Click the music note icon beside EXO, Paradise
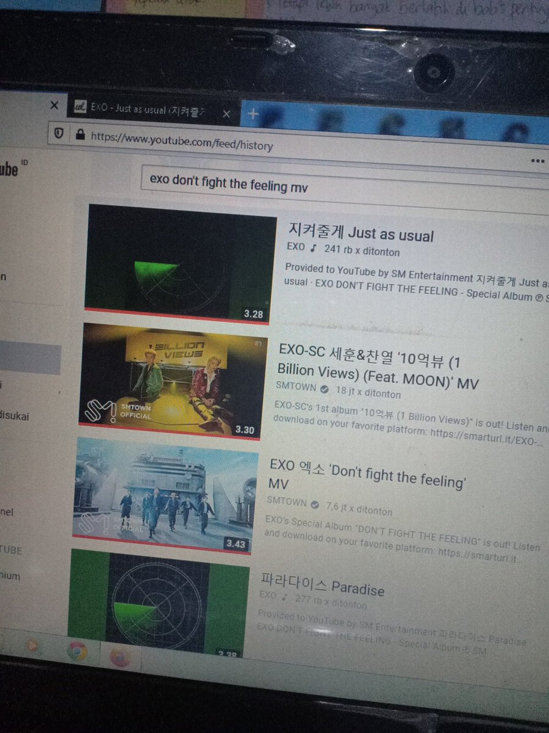The width and height of the screenshot is (549, 733). click(284, 597)
